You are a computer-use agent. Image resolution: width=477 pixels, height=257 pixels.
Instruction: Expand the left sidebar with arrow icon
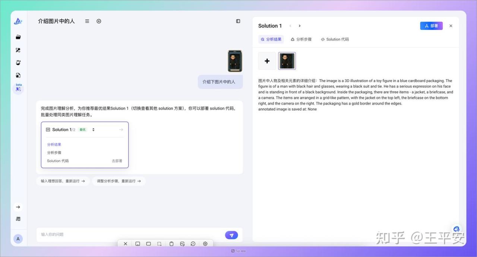pyautogui.click(x=18, y=207)
